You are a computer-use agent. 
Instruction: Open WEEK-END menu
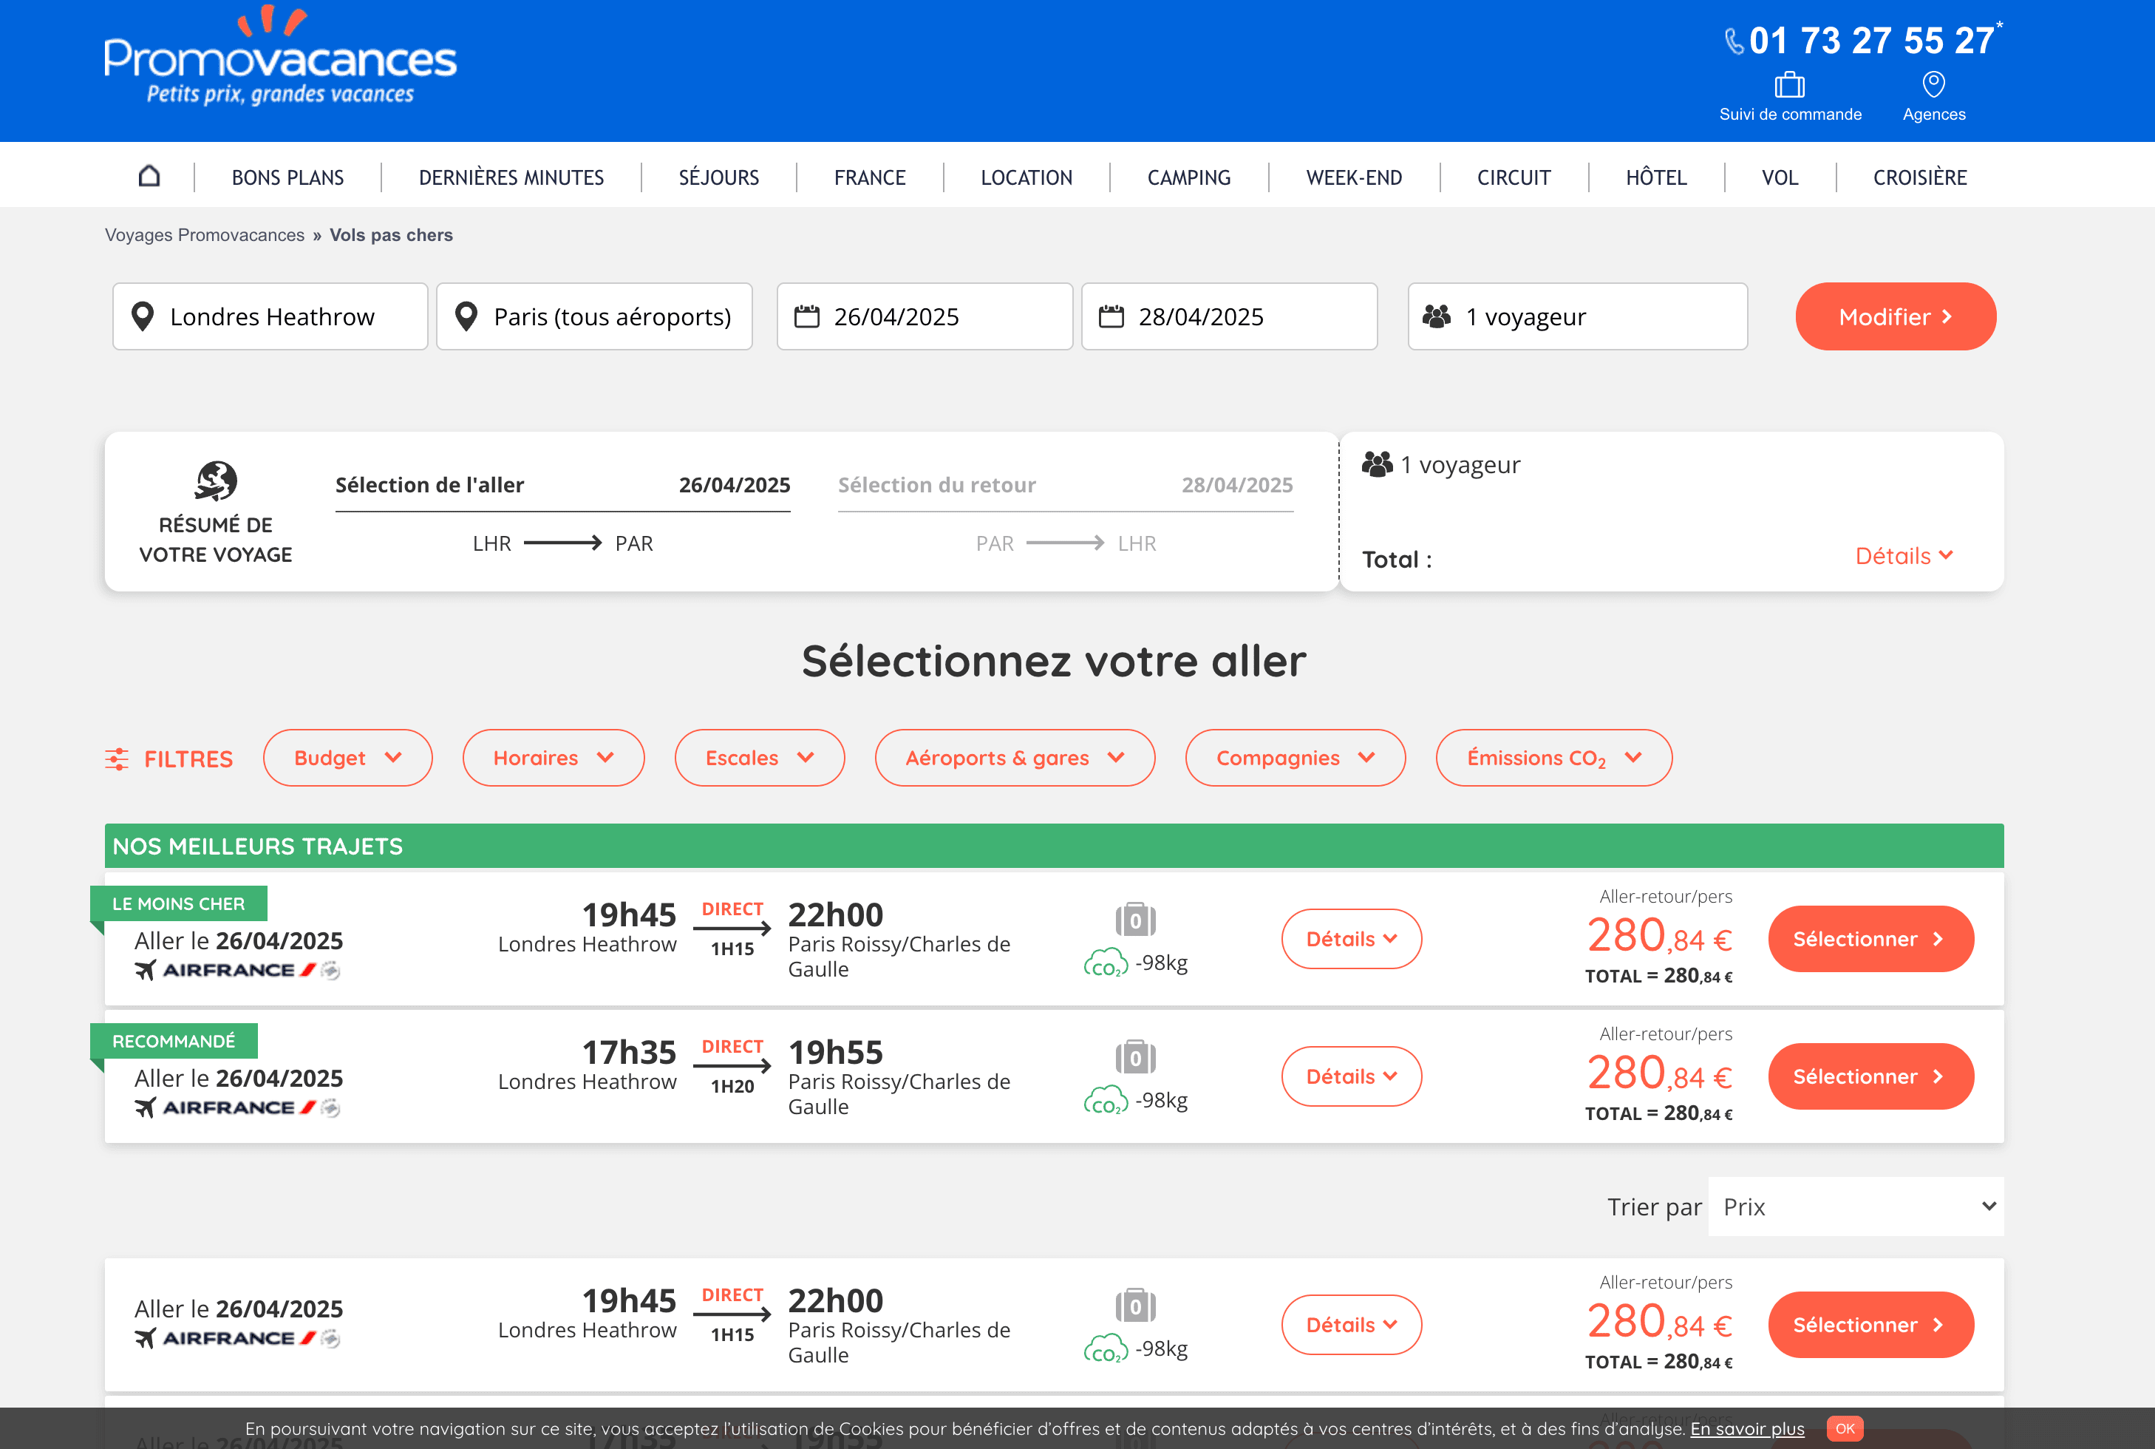(x=1353, y=177)
